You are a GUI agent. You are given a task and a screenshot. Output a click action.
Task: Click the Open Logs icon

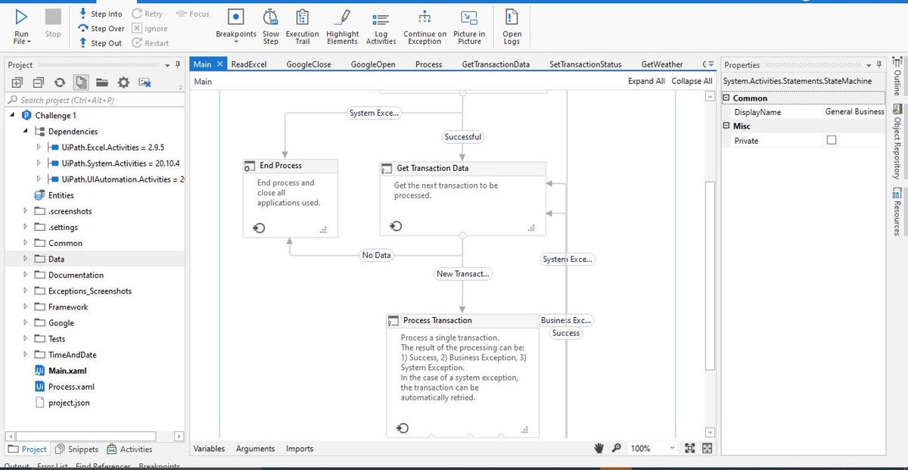click(512, 17)
